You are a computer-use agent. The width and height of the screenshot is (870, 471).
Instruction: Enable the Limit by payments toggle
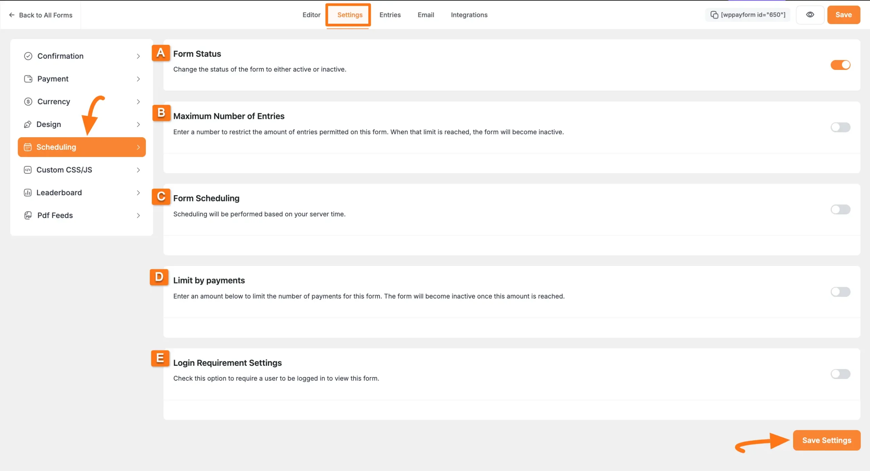[840, 291]
